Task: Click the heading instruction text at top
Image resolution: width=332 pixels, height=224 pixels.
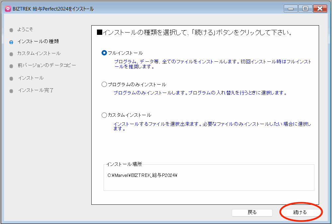Action: [195, 33]
